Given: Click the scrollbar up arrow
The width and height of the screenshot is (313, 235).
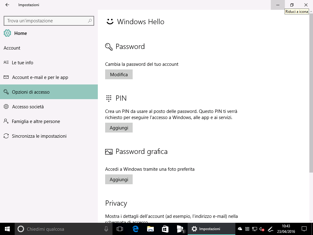Looking at the screenshot, I should tap(311, 12).
